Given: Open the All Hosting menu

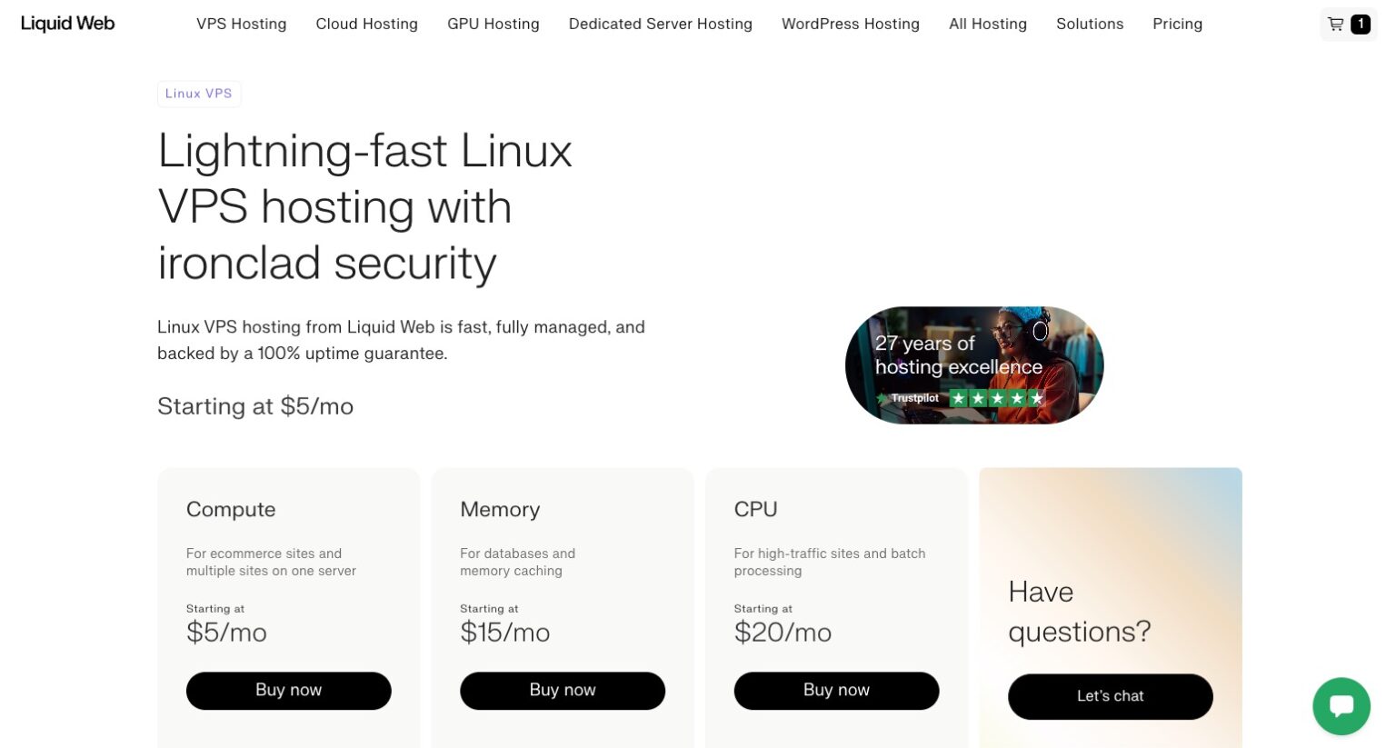Looking at the screenshot, I should (x=987, y=25).
